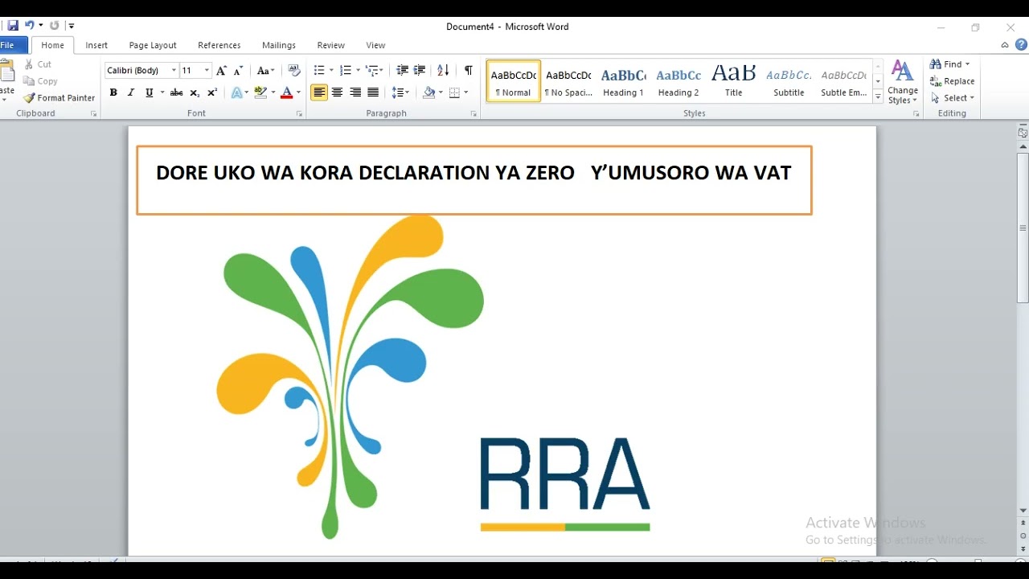
Task: Align text right
Action: click(x=355, y=93)
